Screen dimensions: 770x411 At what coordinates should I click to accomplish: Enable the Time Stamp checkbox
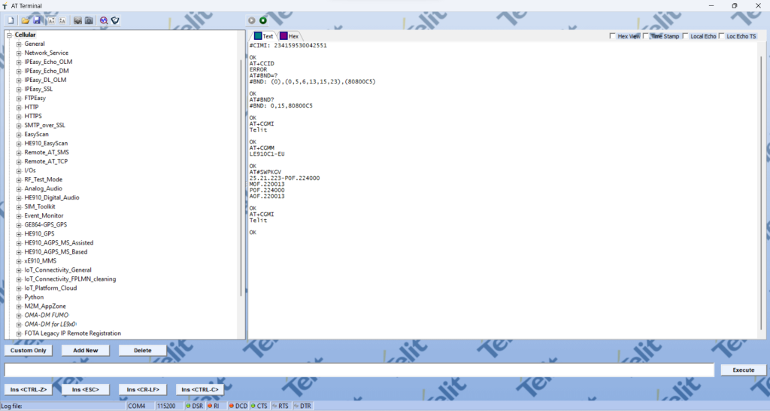(646, 36)
